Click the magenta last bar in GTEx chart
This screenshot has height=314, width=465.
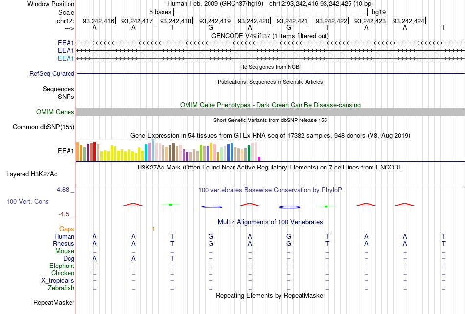(259, 159)
